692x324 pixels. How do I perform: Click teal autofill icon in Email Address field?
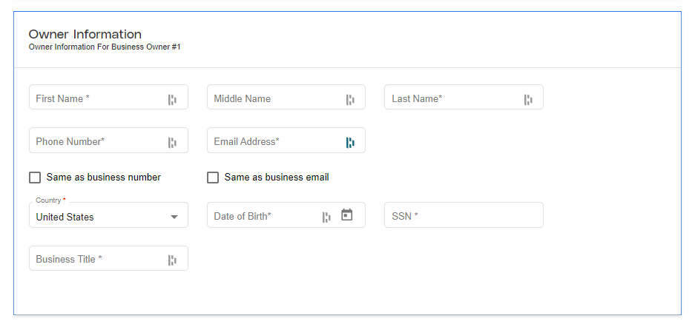coord(350,143)
